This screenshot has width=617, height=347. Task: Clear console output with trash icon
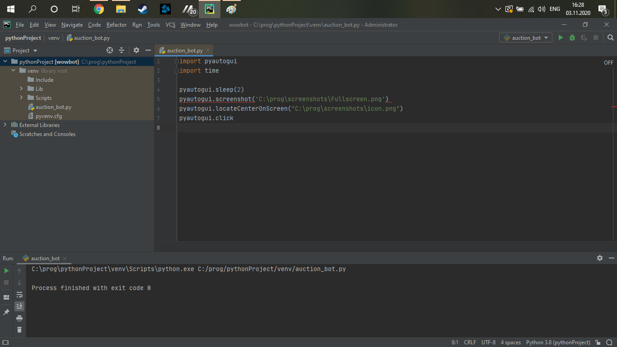click(19, 330)
